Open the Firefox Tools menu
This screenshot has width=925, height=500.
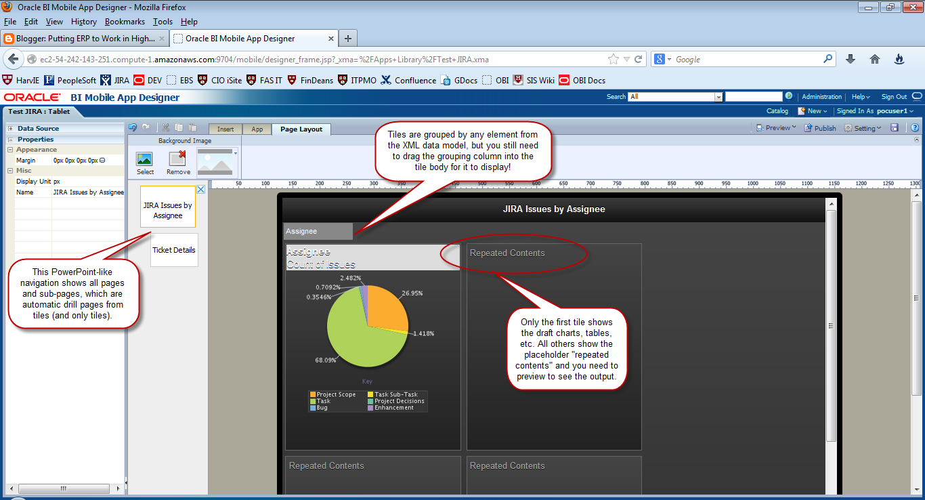click(x=163, y=22)
